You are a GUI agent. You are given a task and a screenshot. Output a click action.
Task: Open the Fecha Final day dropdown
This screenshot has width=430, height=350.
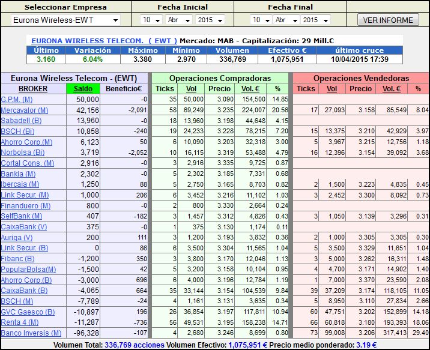coord(261,20)
